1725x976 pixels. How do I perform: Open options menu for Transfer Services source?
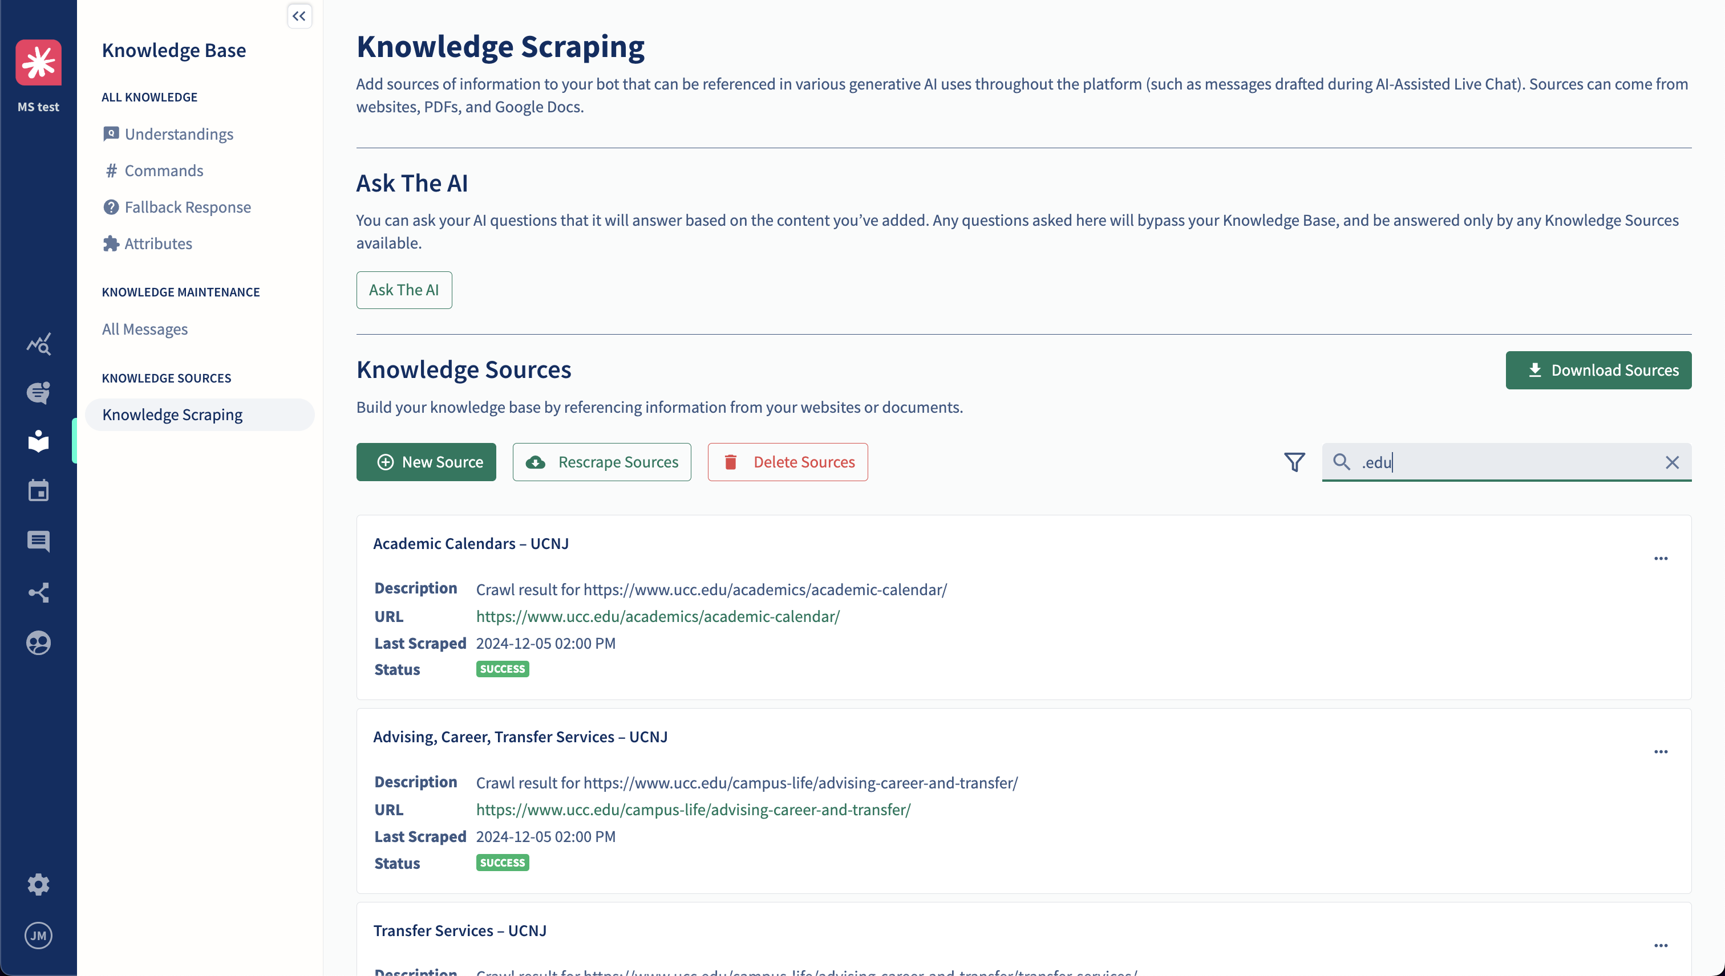coord(1661,945)
